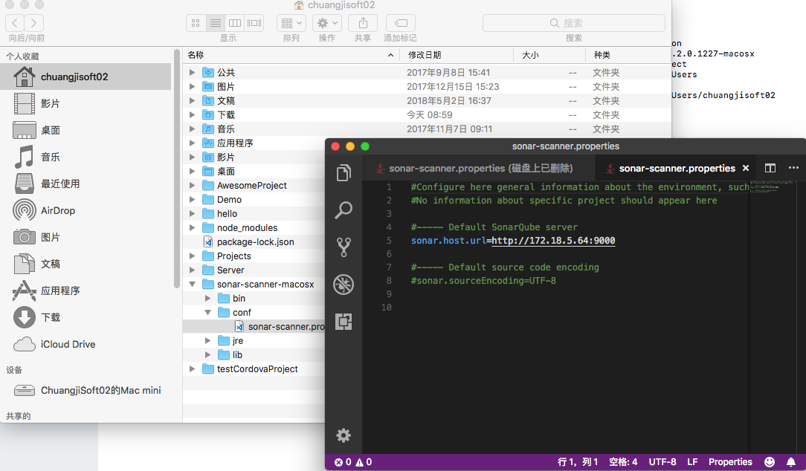Open the Finder arrange dropdown
The width and height of the screenshot is (806, 471).
click(x=291, y=23)
